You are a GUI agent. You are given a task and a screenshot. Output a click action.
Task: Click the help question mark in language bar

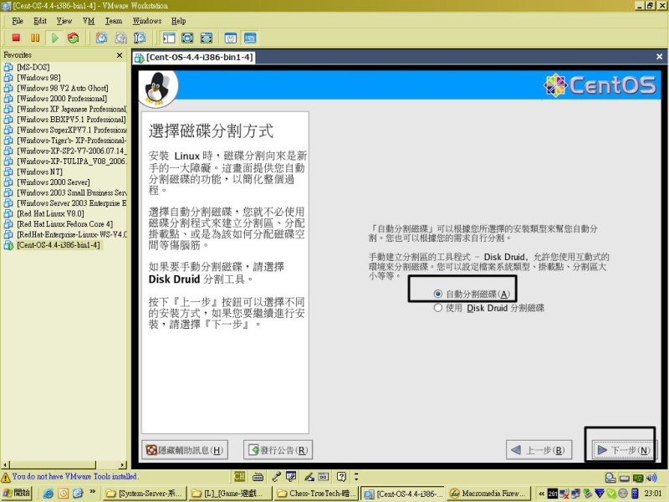coord(341,476)
